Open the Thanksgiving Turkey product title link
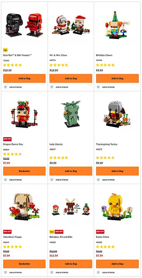Image resolution: width=142 pixels, height=278 pixels. click(x=107, y=144)
